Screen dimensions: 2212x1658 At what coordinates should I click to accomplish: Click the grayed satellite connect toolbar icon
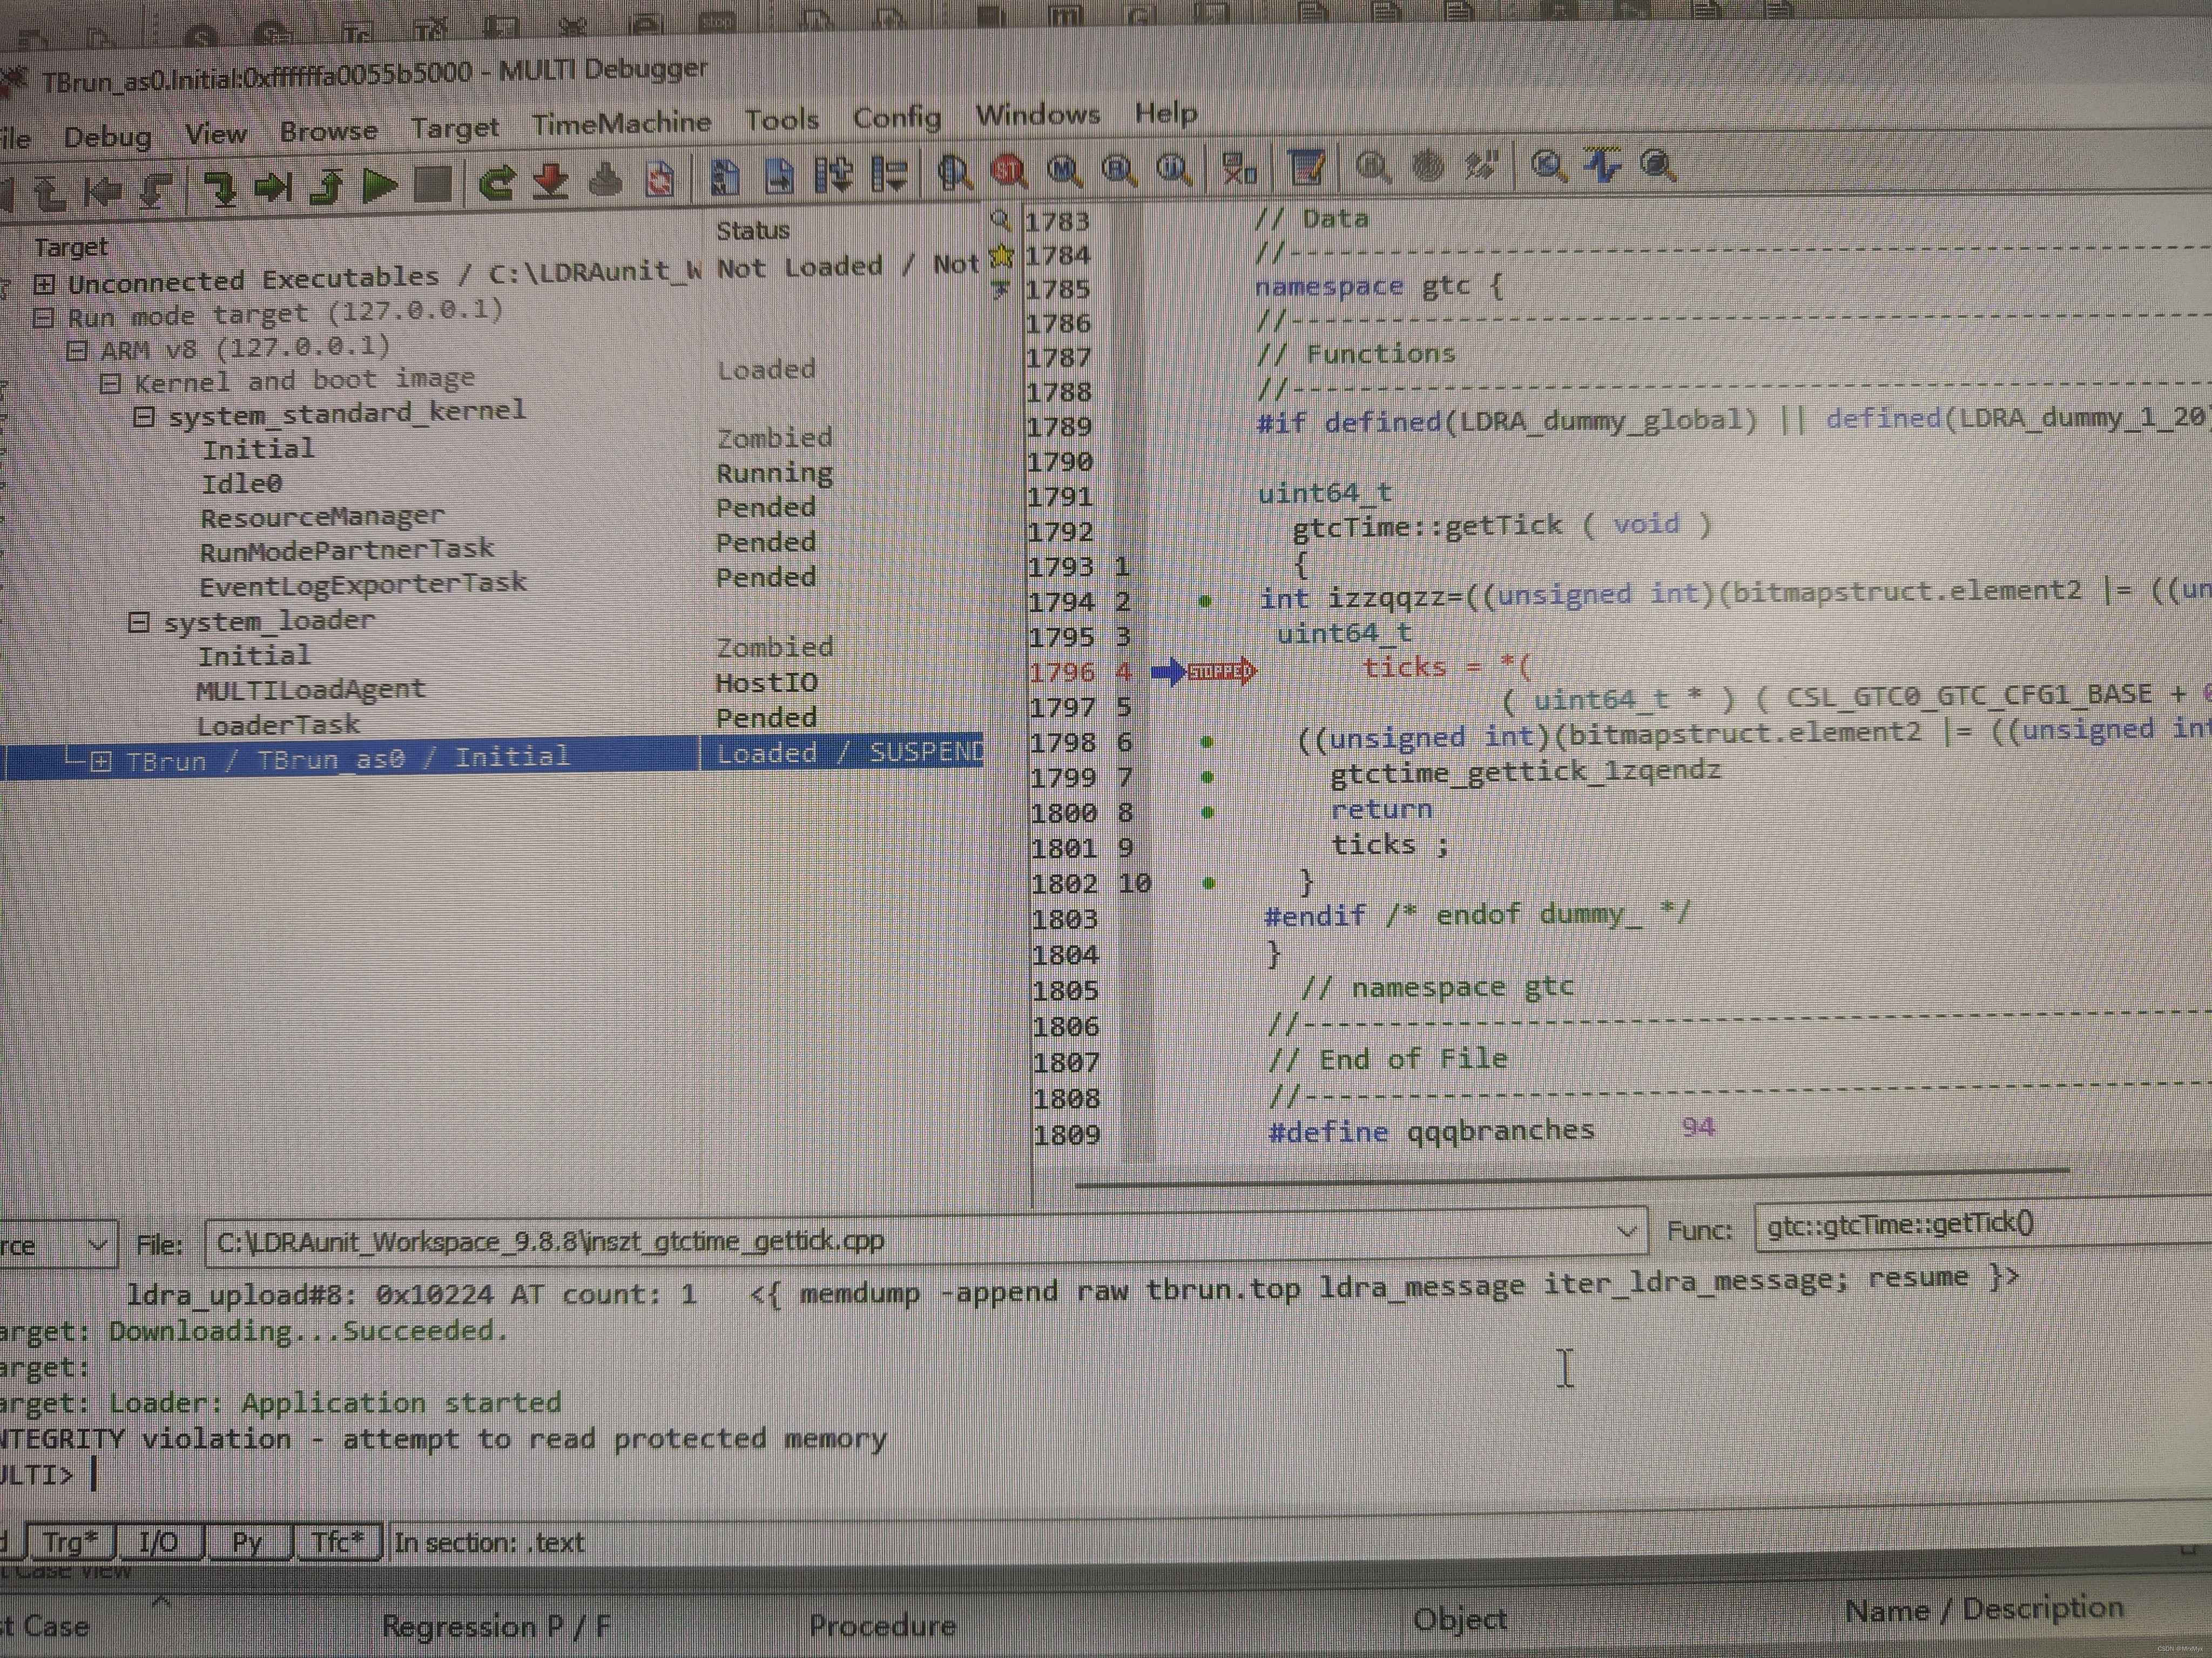1481,166
